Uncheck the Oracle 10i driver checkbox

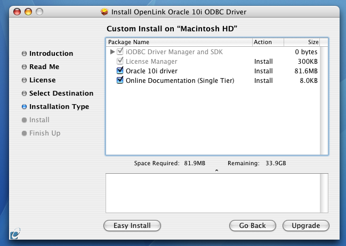(120, 71)
